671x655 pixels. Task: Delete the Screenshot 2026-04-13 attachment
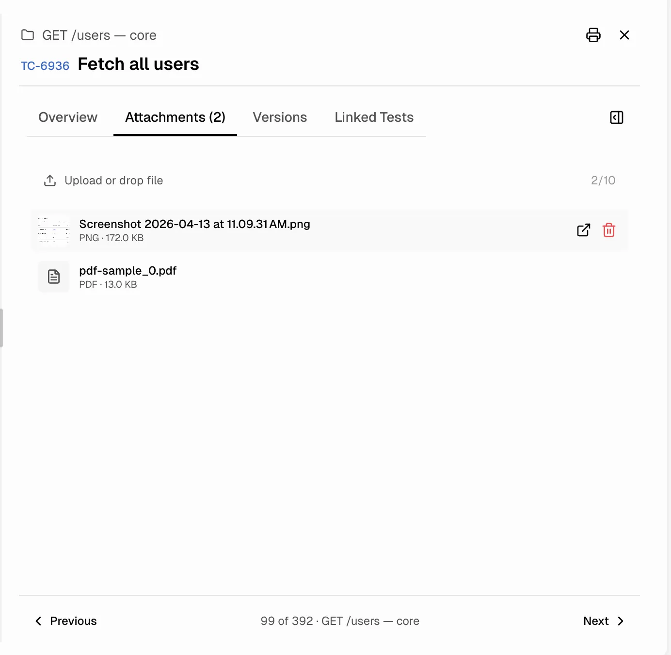pyautogui.click(x=609, y=230)
